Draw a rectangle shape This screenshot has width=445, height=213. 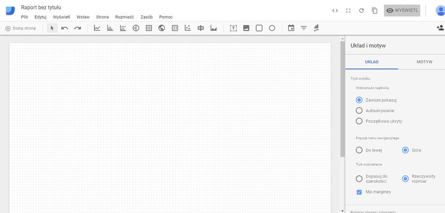[x=259, y=28]
